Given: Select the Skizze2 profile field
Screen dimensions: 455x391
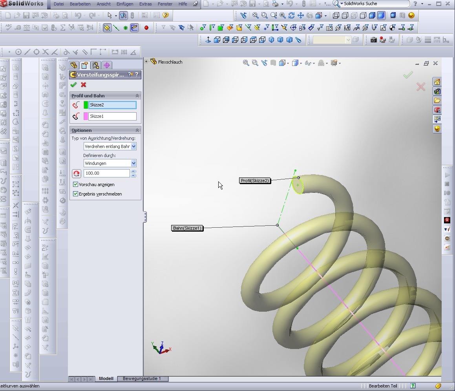Looking at the screenshot, I should click(112, 105).
